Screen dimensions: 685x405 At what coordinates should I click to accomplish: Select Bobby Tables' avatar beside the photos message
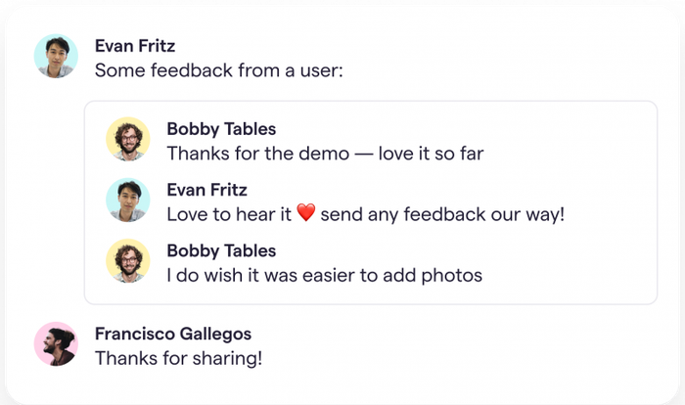click(128, 261)
